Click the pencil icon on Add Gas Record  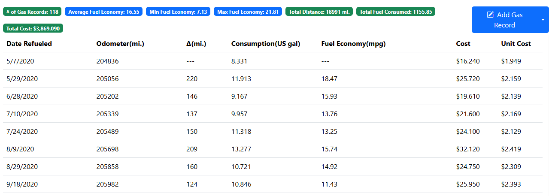[x=490, y=15]
